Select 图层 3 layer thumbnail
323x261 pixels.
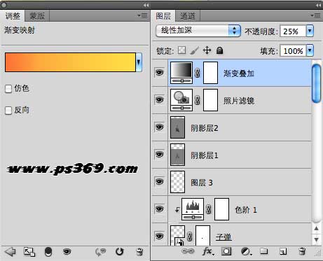pos(177,182)
